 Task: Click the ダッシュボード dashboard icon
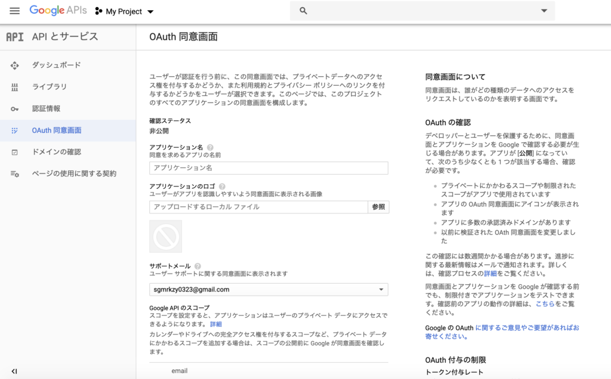coord(14,66)
